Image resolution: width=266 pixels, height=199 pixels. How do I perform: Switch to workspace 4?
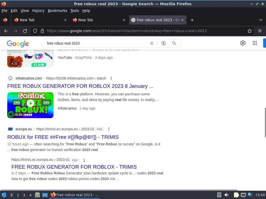tap(30, 195)
